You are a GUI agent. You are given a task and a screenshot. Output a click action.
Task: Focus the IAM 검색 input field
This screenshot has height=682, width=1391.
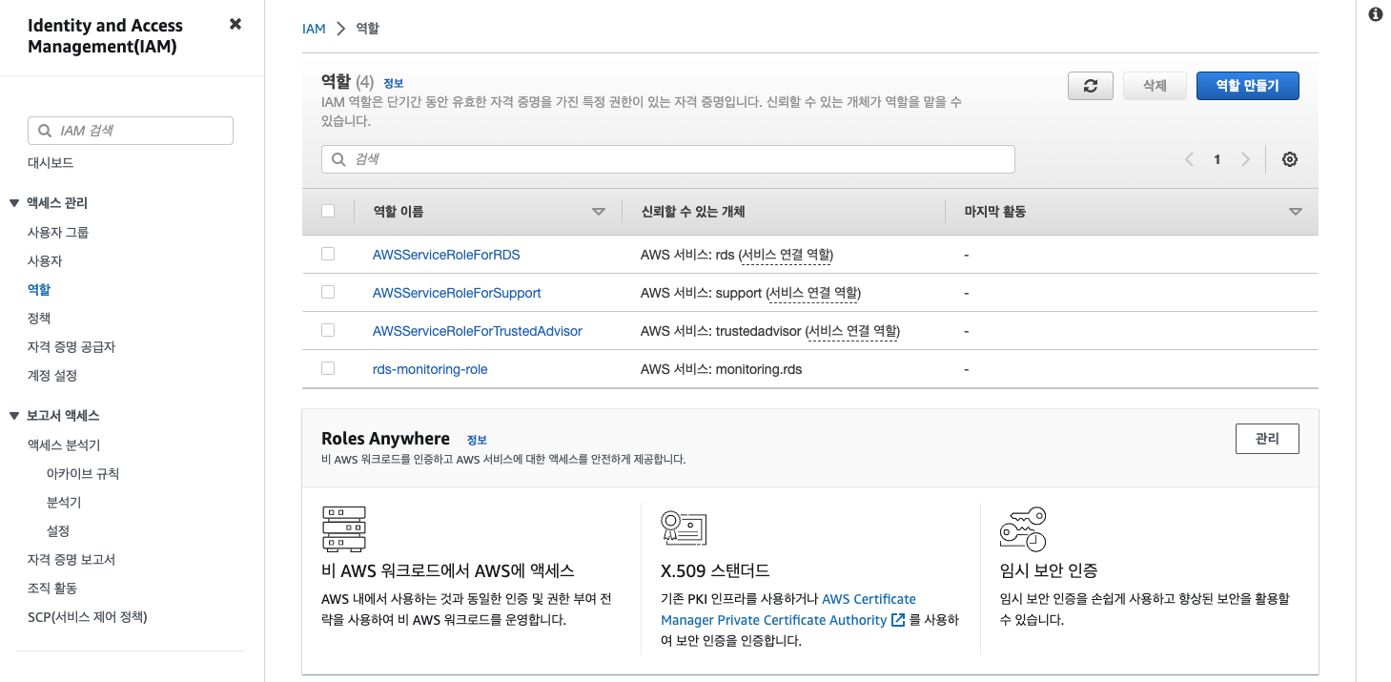point(131,131)
